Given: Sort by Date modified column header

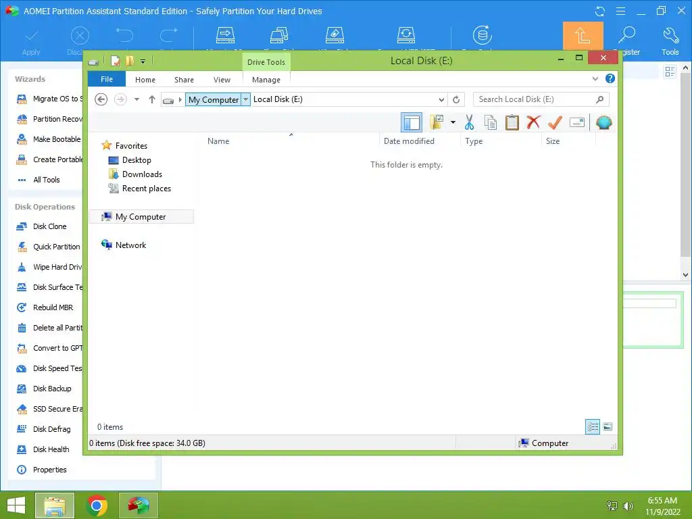Looking at the screenshot, I should click(x=409, y=141).
